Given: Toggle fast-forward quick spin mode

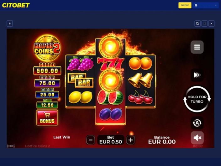Looking at the screenshot, I should coord(197,75).
